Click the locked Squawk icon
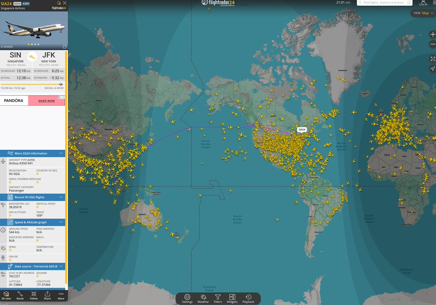Image resolution: width=436 pixels, height=305 pixels. [x=37, y=276]
